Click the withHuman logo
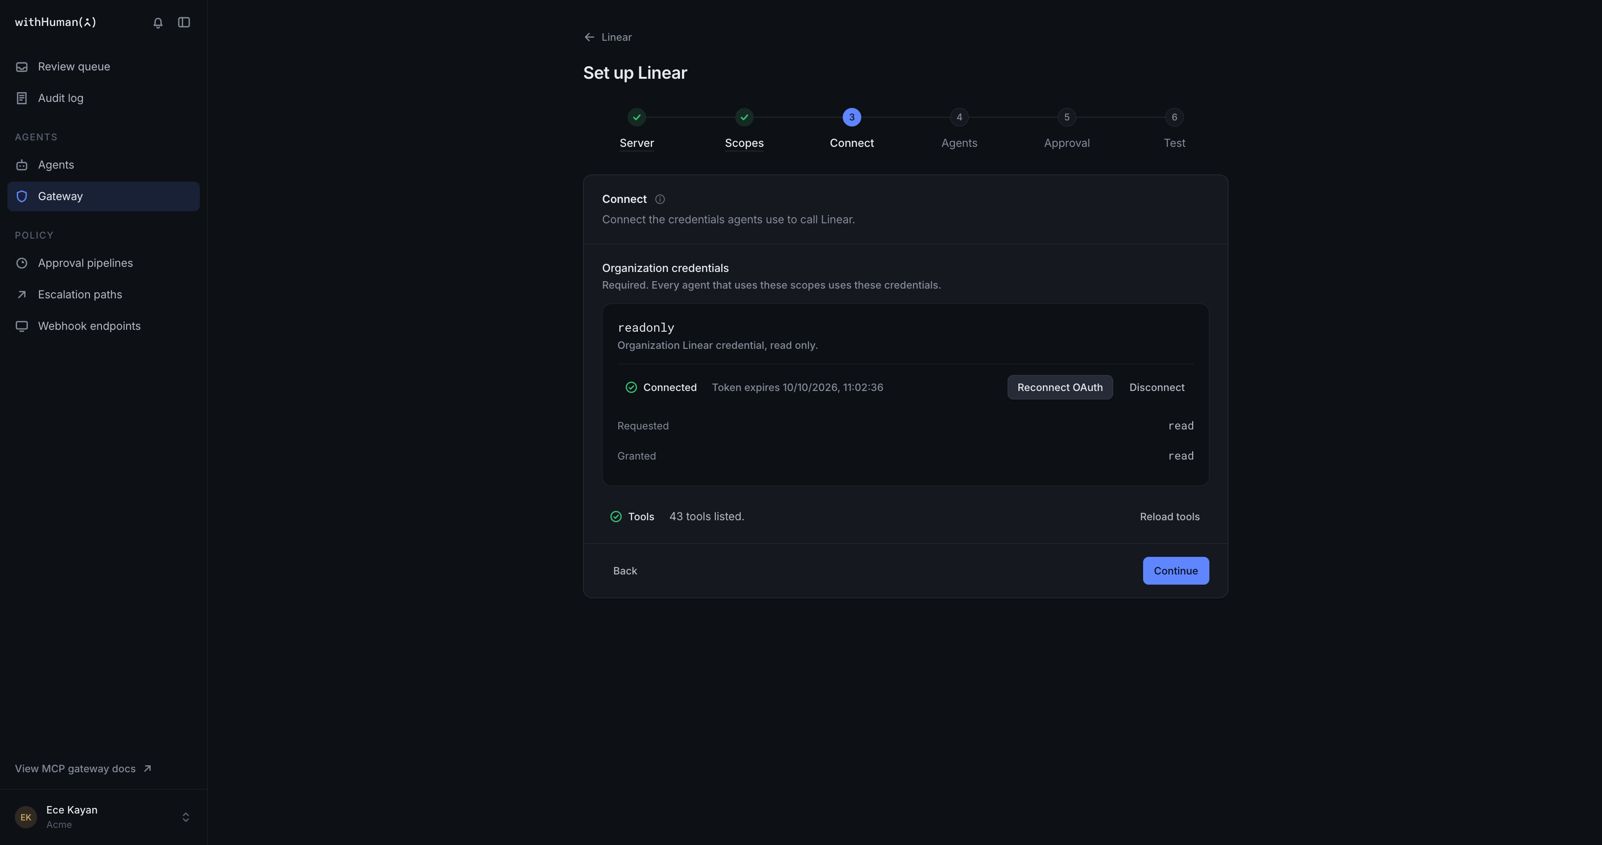This screenshot has height=845, width=1602. pos(55,22)
